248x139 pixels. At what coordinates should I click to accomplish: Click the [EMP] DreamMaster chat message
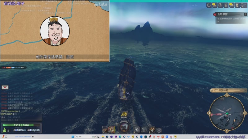(x=11, y=111)
